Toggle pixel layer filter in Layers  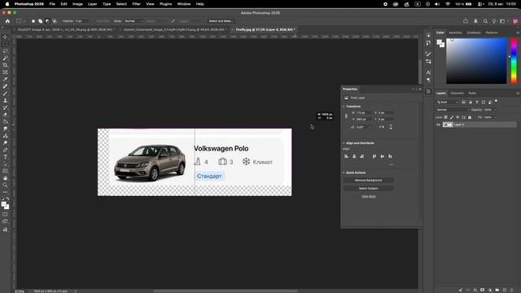[x=463, y=103]
